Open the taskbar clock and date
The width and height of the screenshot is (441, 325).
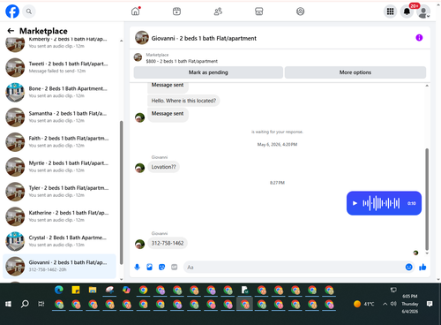[x=410, y=304]
